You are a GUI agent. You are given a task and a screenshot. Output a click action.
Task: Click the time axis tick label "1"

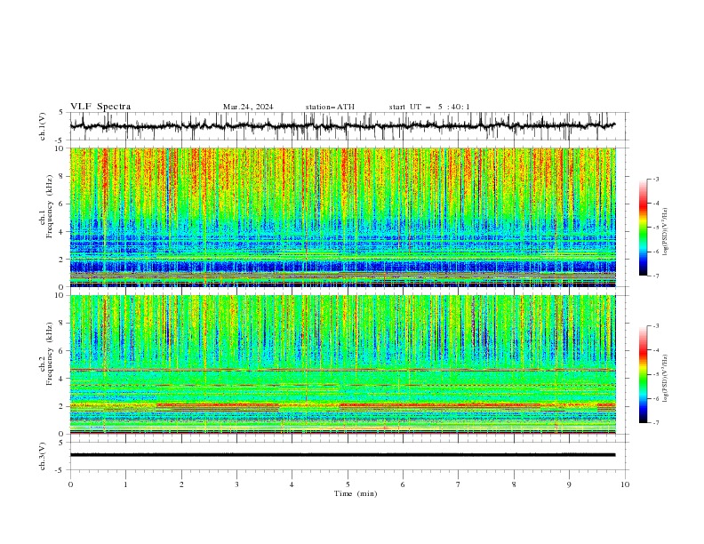pyautogui.click(x=125, y=484)
